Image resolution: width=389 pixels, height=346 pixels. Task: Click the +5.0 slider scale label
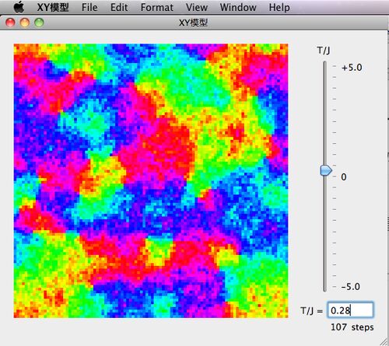click(x=352, y=68)
